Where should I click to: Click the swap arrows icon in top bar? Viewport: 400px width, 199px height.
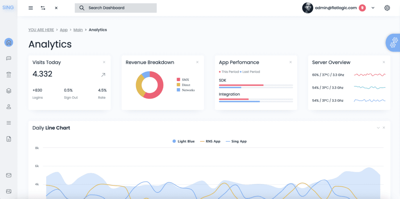tap(43, 8)
